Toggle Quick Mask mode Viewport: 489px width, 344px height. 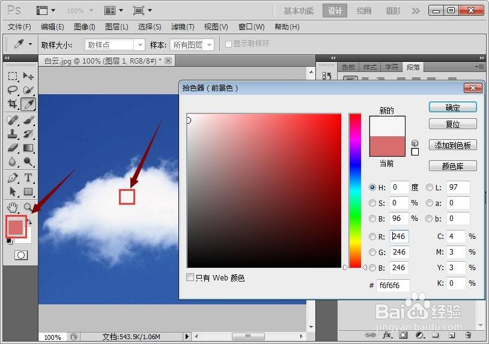(x=21, y=255)
